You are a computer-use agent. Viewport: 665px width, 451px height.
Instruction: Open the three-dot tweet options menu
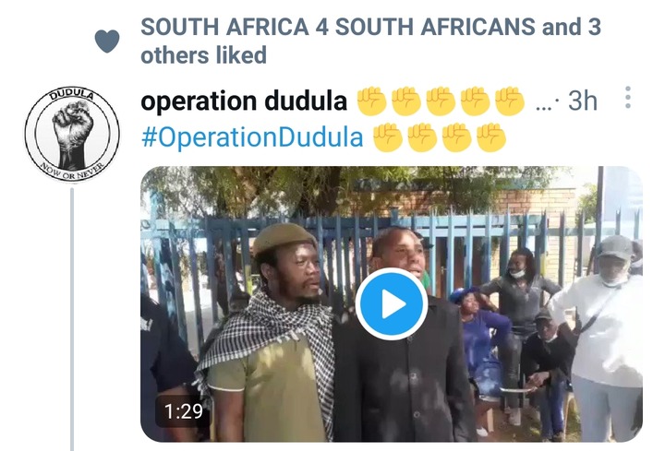click(x=628, y=98)
